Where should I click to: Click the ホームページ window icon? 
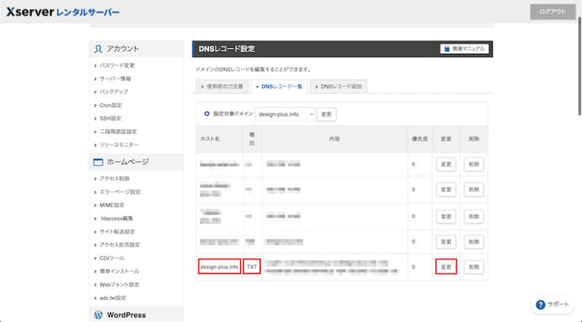pyautogui.click(x=98, y=162)
